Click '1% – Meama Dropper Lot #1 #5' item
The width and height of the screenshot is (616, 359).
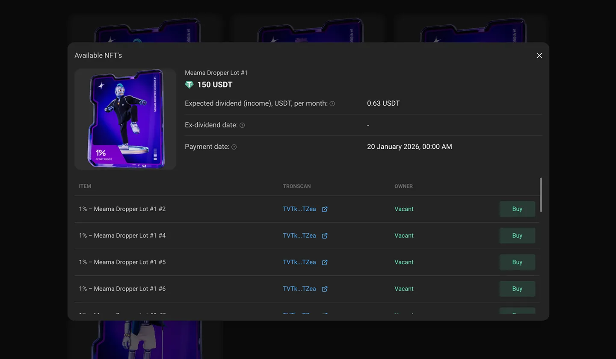coord(122,262)
